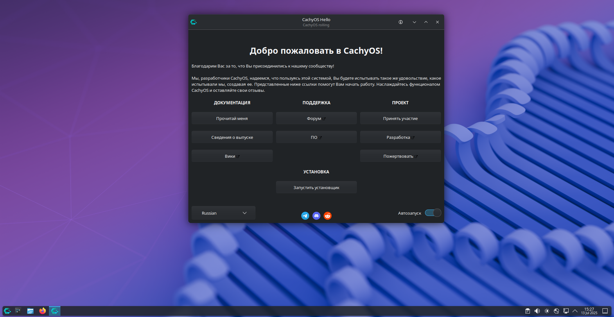Open Сведения о выпуске
This screenshot has width=614, height=317.
click(232, 137)
